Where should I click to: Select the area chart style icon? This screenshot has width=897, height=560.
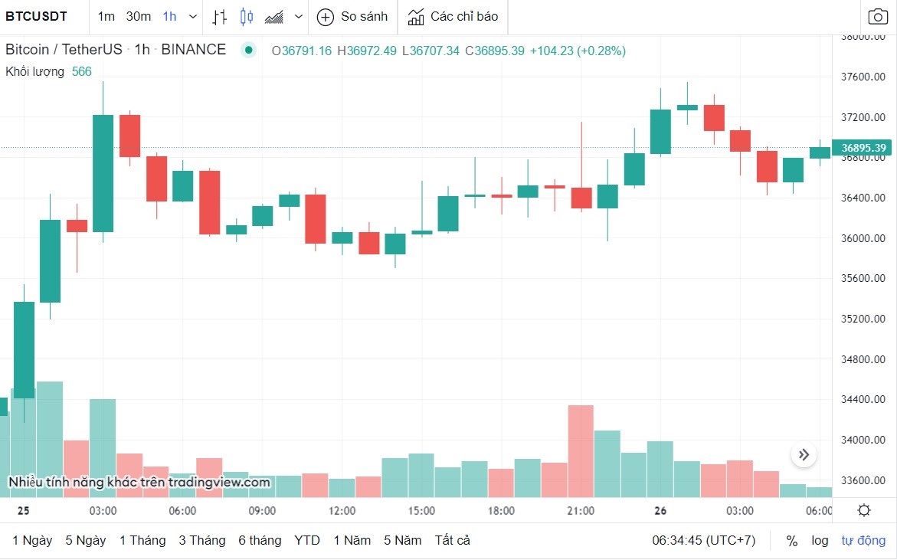273,16
